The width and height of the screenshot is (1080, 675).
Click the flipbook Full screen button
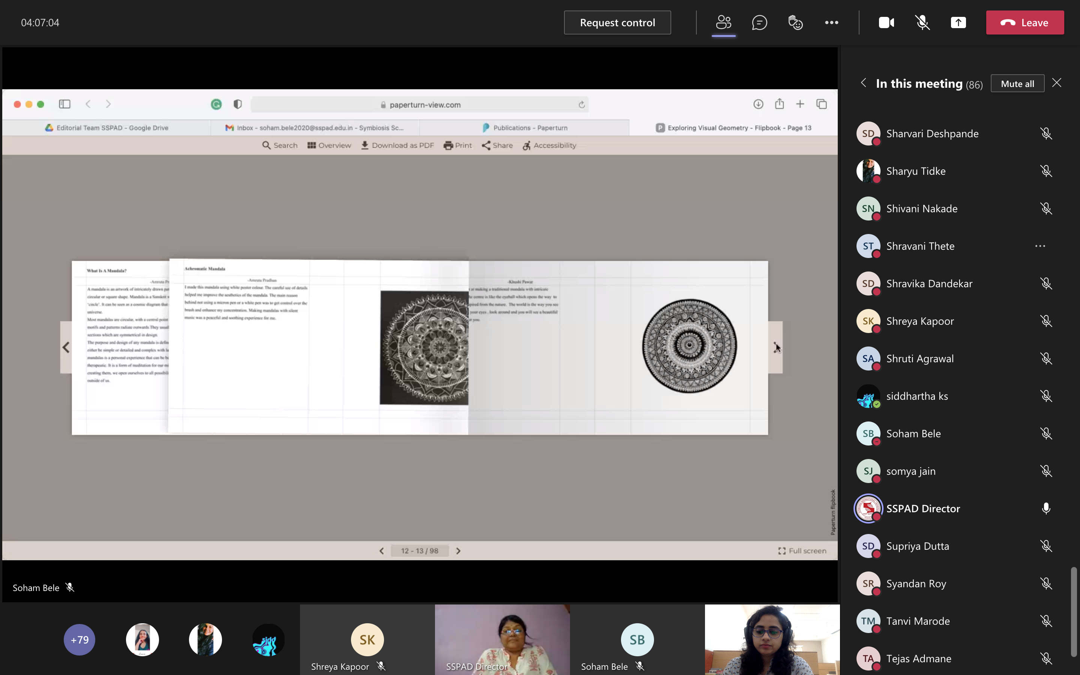(802, 551)
